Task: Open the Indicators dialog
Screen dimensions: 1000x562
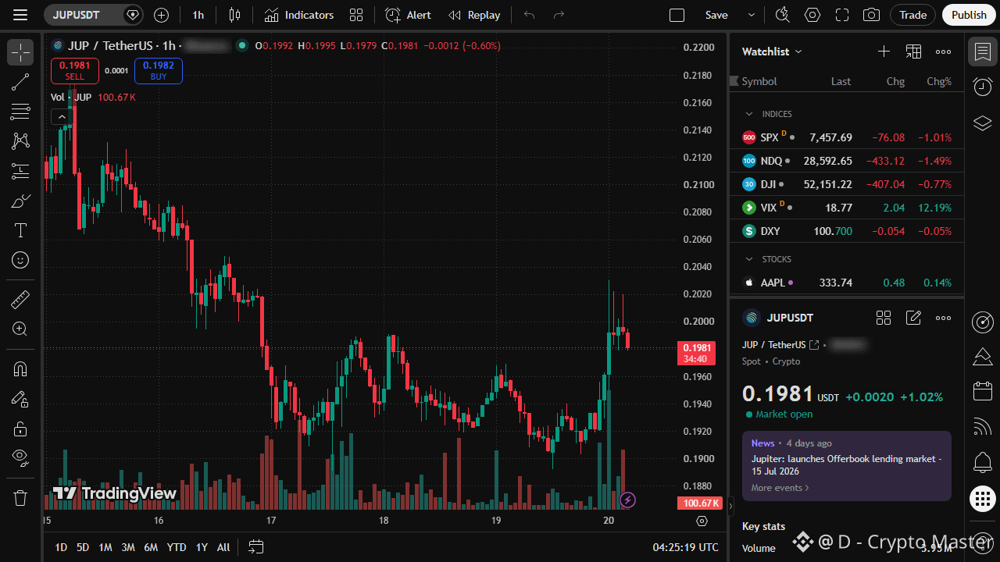Action: pyautogui.click(x=299, y=15)
